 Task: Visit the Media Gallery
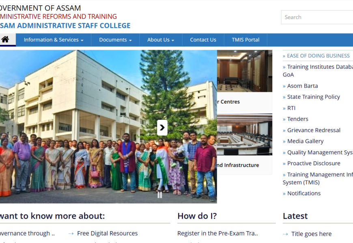click(305, 141)
